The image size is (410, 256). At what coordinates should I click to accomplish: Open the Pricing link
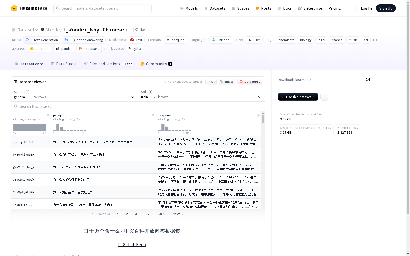tap(334, 8)
